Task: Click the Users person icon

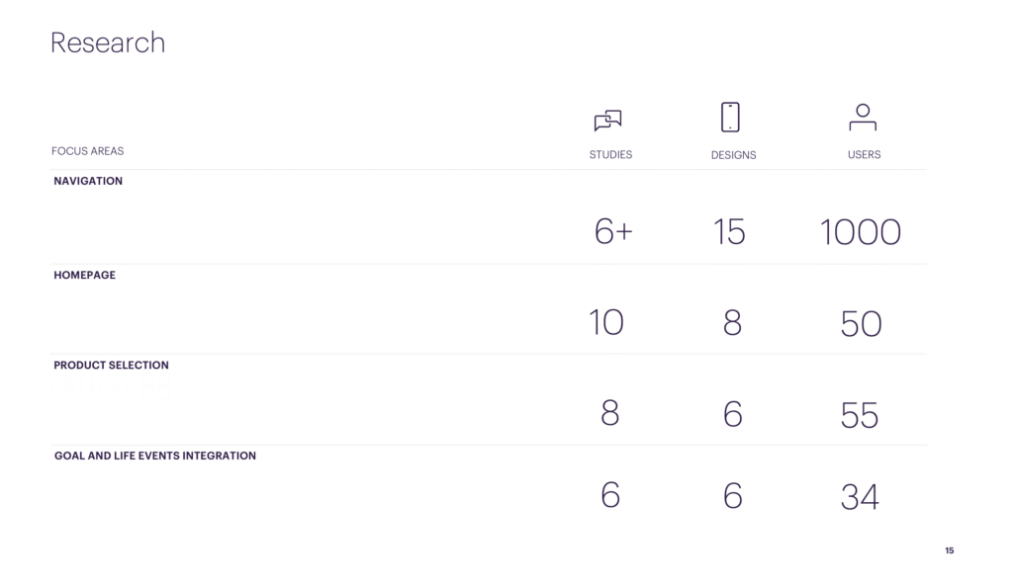Action: click(863, 118)
